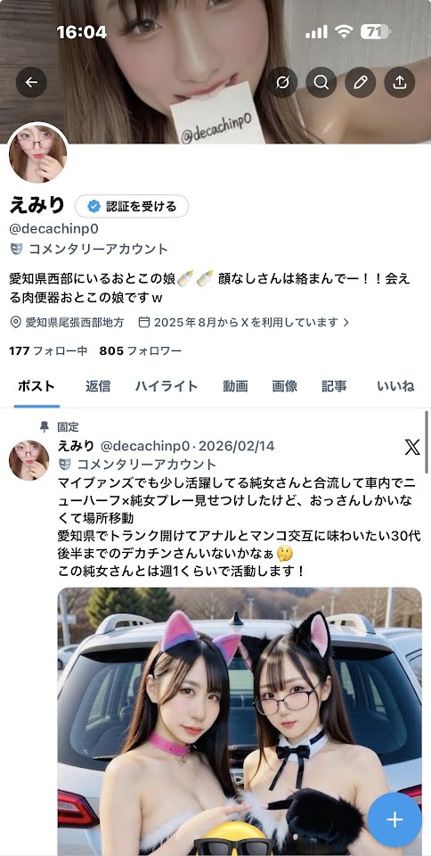Tap the search magnifier icon
Image resolution: width=431 pixels, height=856 pixels.
tap(321, 82)
